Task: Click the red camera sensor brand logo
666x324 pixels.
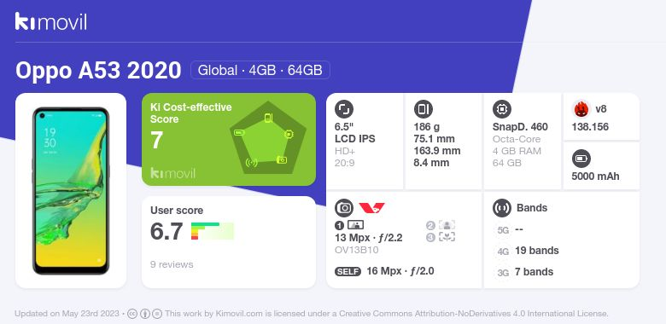Action: pyautogui.click(x=372, y=208)
